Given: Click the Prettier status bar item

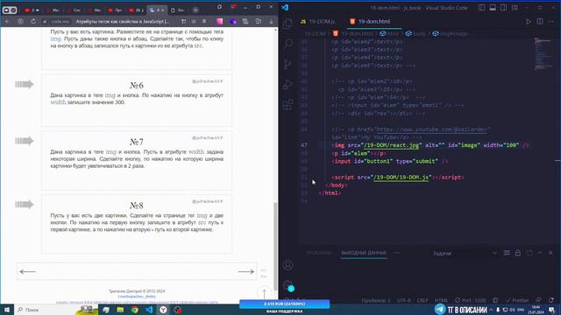Looking at the screenshot, I should click(x=516, y=300).
